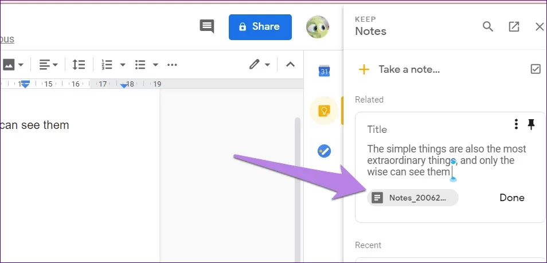The image size is (547, 263).
Task: Click Take a note field
Action: (x=409, y=70)
